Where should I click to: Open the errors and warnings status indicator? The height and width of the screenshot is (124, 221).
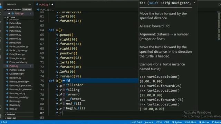(4, 122)
